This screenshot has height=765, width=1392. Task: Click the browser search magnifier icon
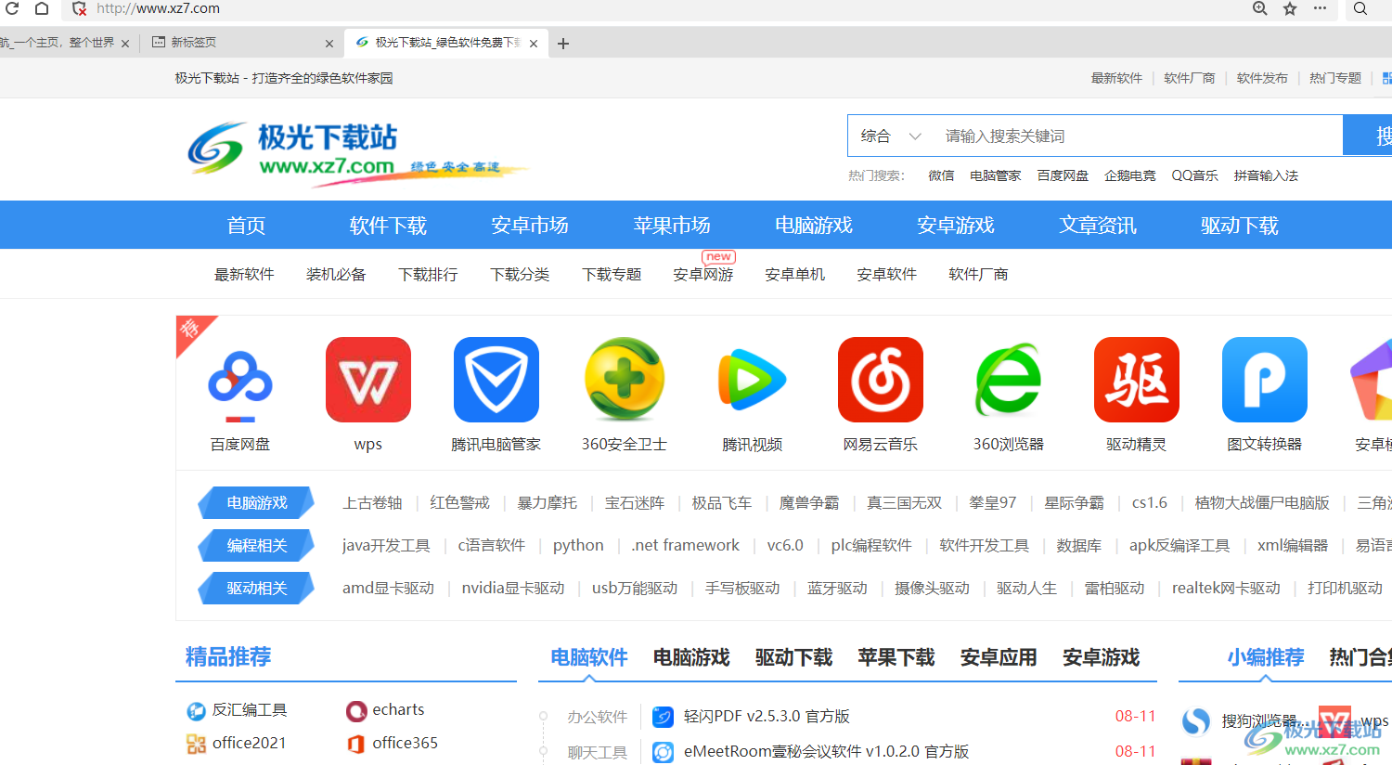pyautogui.click(x=1360, y=8)
